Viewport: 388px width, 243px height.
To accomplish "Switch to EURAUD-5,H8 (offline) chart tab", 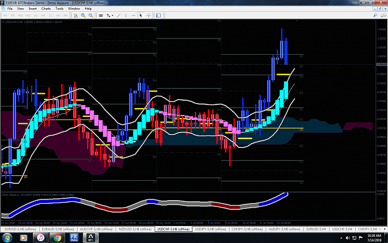I will (x=58, y=229).
